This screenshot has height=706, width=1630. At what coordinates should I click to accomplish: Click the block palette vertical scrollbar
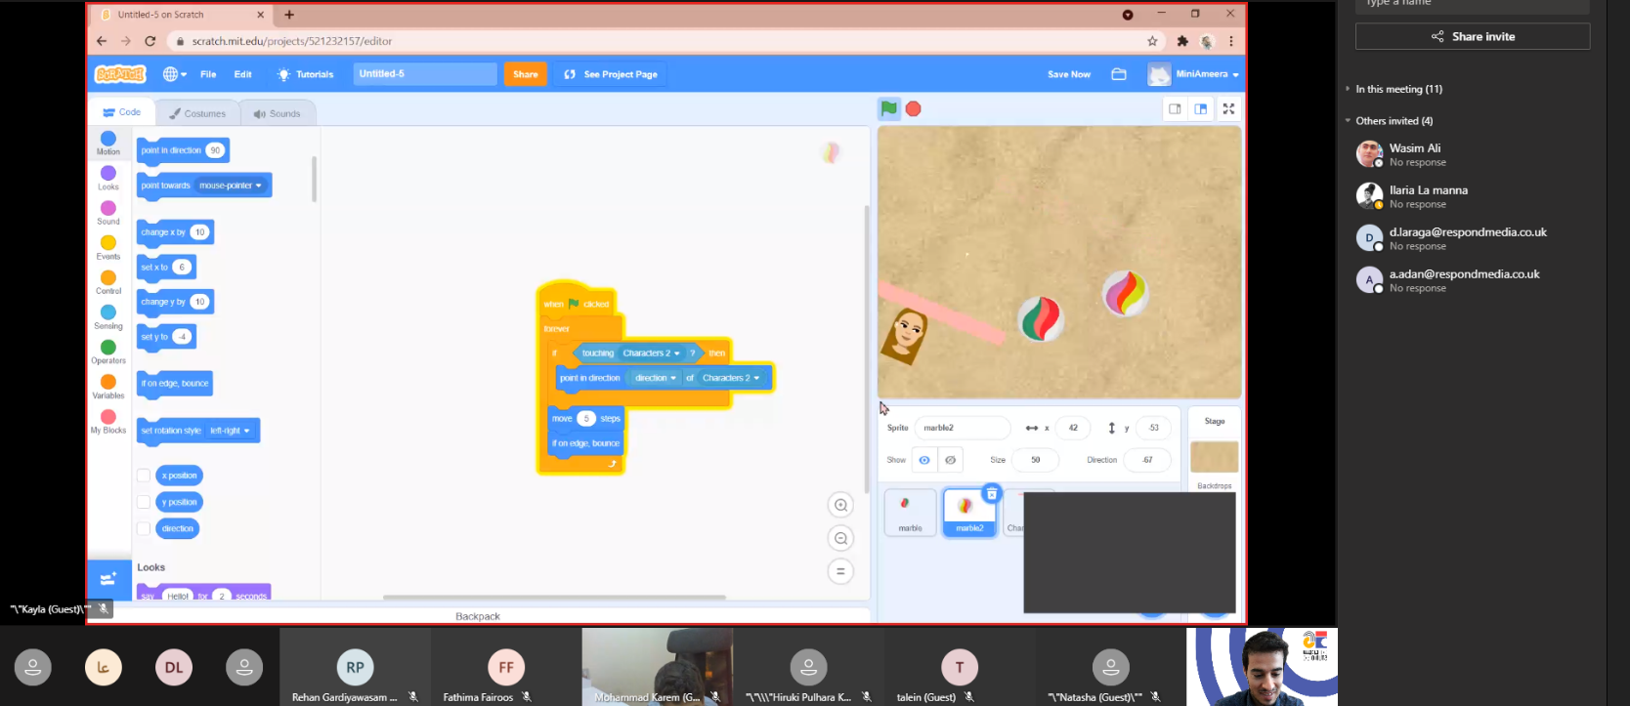point(314,179)
